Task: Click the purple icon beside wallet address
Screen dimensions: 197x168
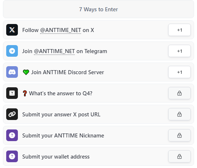Action: [12, 156]
